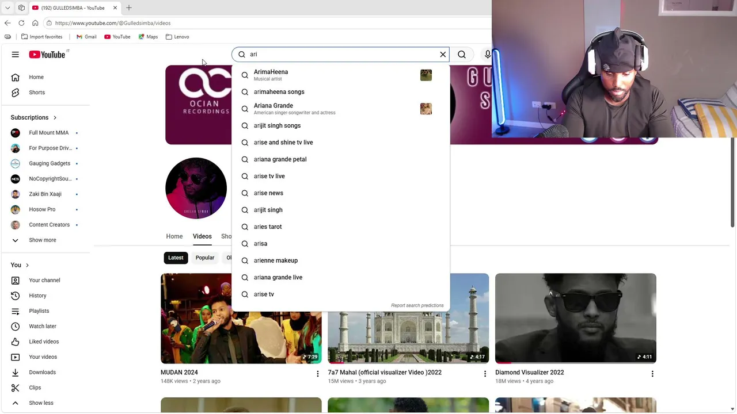Reload the page
The width and height of the screenshot is (737, 414).
(x=21, y=23)
